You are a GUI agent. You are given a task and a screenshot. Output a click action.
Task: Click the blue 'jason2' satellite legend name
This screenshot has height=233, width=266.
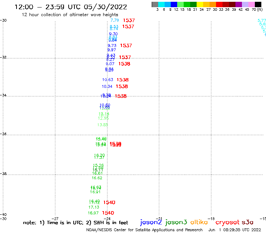point(151,222)
